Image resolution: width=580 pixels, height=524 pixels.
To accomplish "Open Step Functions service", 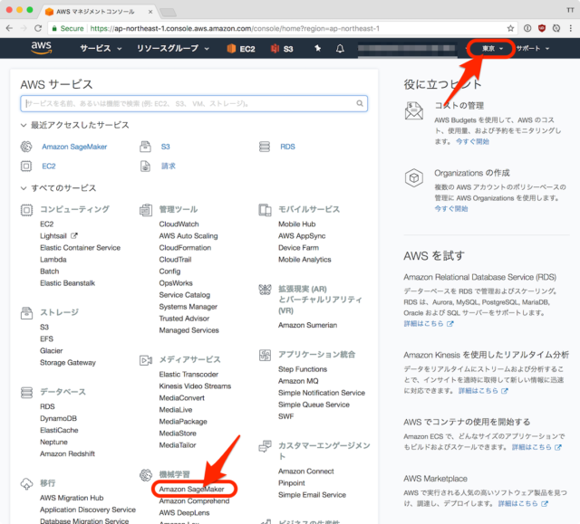I will [x=303, y=369].
